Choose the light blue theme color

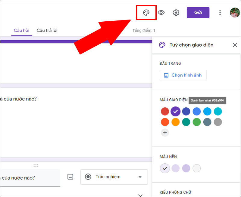pos(207,111)
